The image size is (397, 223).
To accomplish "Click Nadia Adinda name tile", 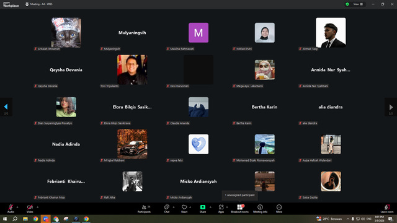I will [66, 144].
